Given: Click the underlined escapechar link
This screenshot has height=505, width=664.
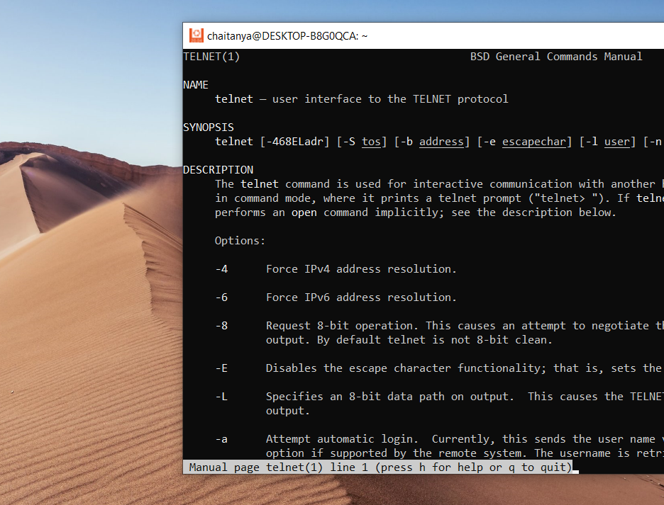Looking at the screenshot, I should (533, 141).
